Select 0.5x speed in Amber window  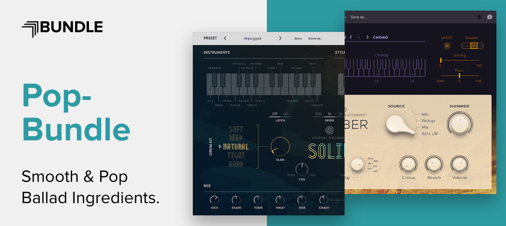coord(466,46)
